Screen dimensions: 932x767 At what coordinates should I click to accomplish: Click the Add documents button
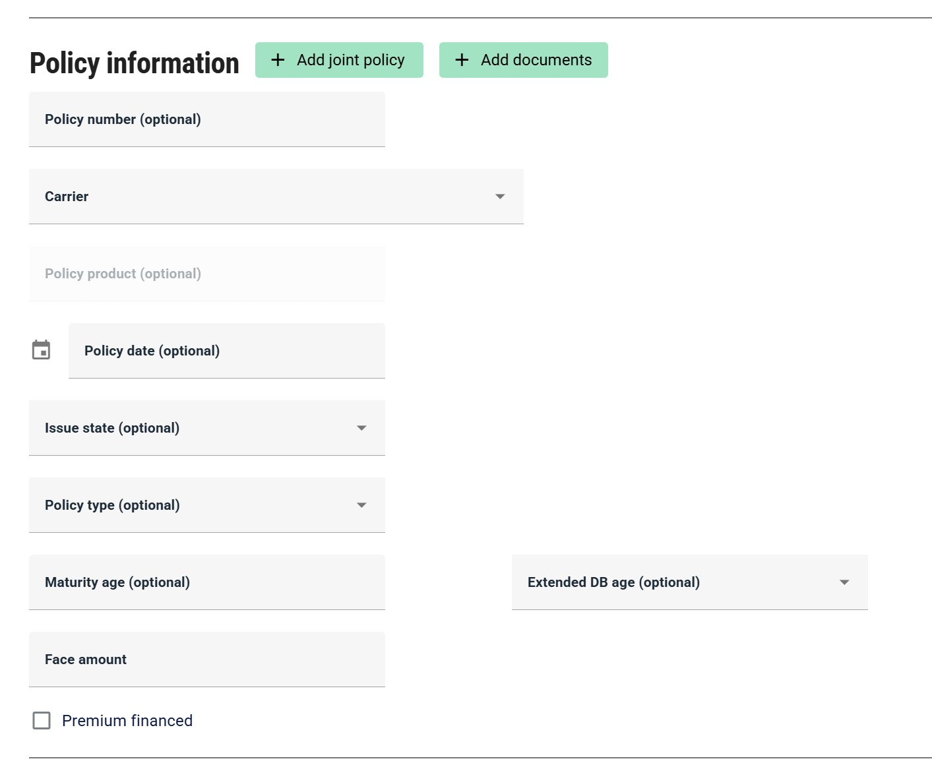(x=524, y=60)
